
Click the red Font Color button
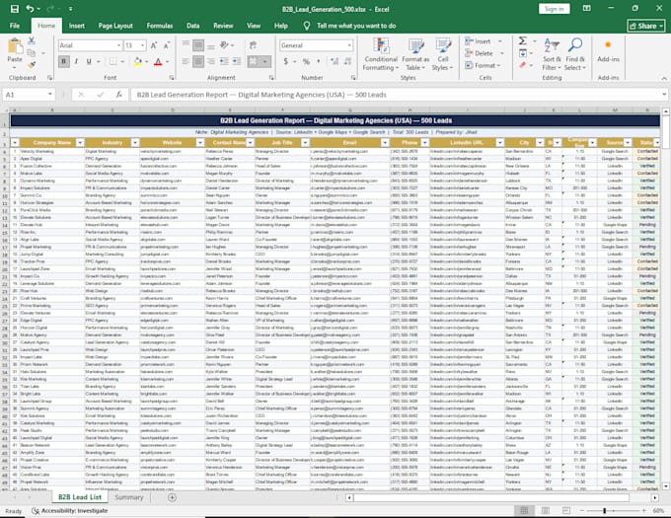coord(158,61)
